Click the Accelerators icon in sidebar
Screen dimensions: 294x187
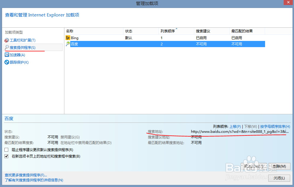(7, 55)
